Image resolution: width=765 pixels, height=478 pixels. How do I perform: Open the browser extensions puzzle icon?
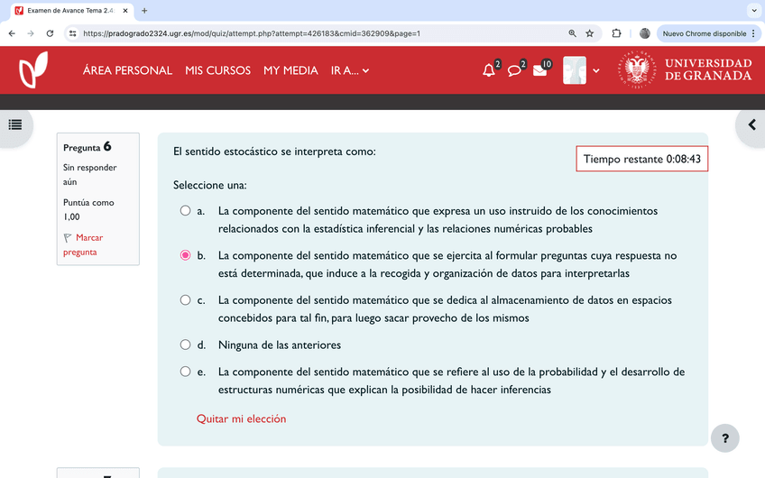tap(616, 33)
